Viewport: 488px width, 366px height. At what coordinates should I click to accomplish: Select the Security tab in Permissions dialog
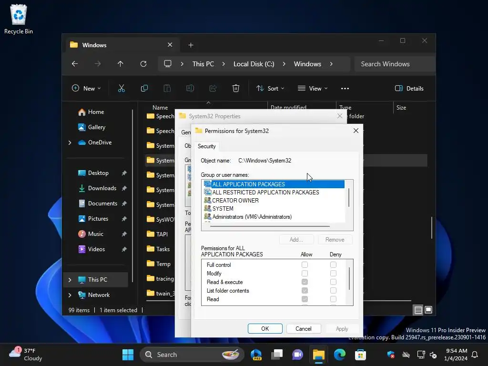207,146
